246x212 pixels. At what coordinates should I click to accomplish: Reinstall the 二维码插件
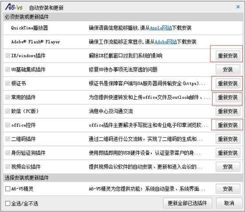228,139
